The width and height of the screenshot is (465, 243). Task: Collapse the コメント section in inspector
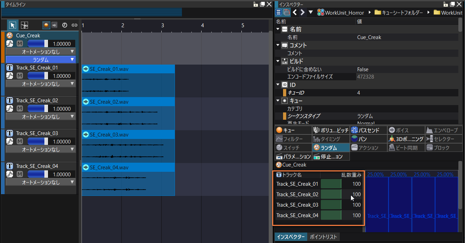coord(278,45)
